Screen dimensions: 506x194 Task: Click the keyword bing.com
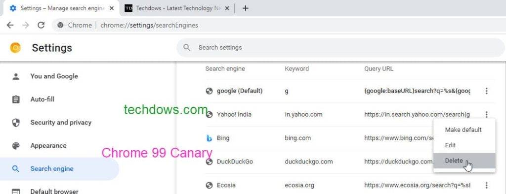298,138
